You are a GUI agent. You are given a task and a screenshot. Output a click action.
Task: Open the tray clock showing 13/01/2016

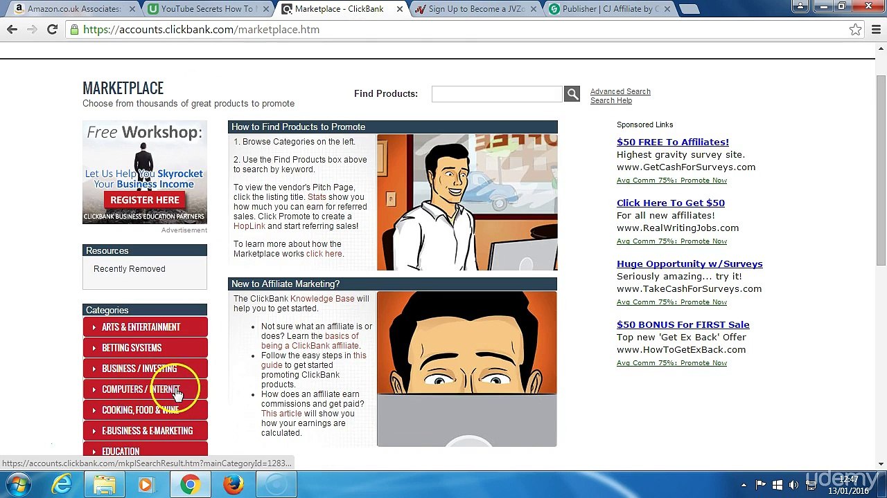pos(850,485)
